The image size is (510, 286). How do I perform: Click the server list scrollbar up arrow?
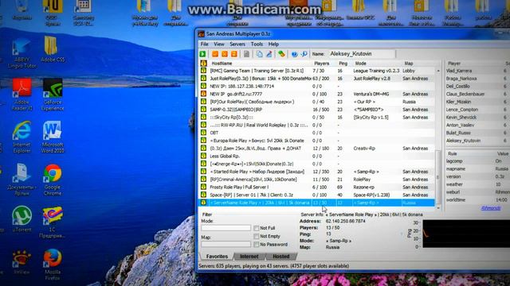tap(438, 71)
